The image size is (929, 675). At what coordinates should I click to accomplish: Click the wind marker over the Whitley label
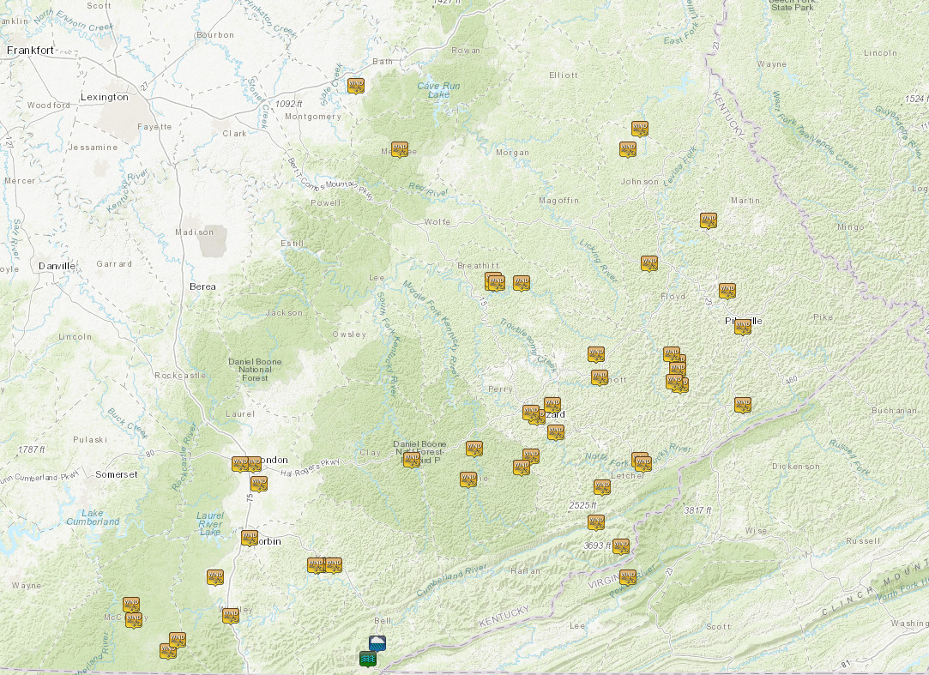tap(231, 616)
